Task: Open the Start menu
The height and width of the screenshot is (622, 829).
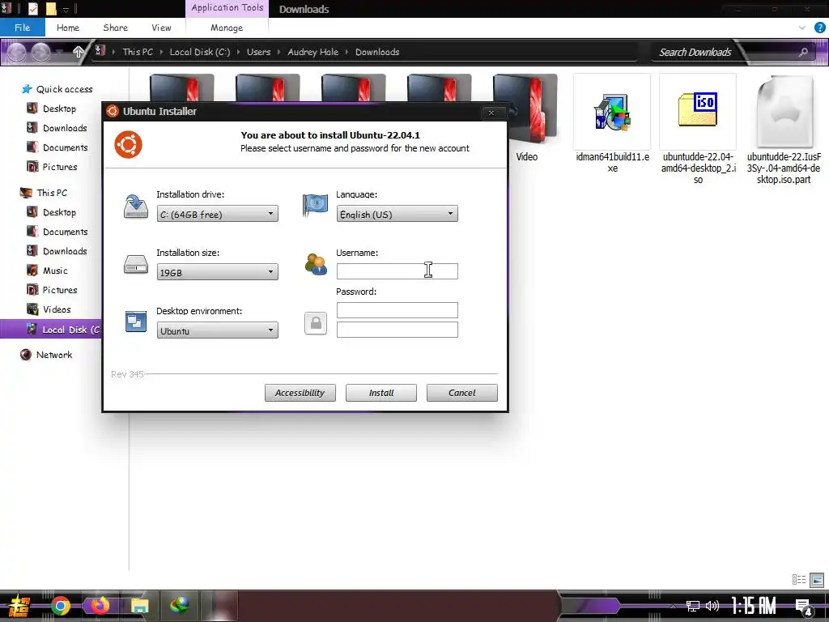Action: tap(19, 606)
